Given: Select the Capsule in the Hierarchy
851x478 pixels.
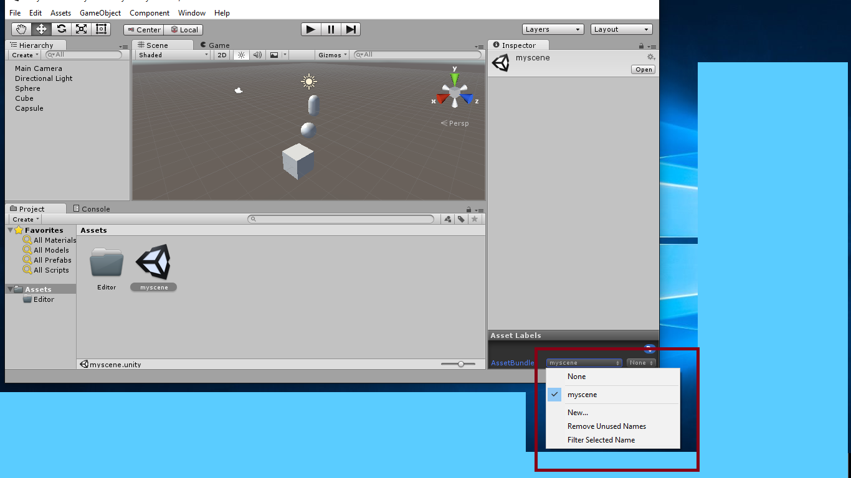Looking at the screenshot, I should (x=29, y=108).
